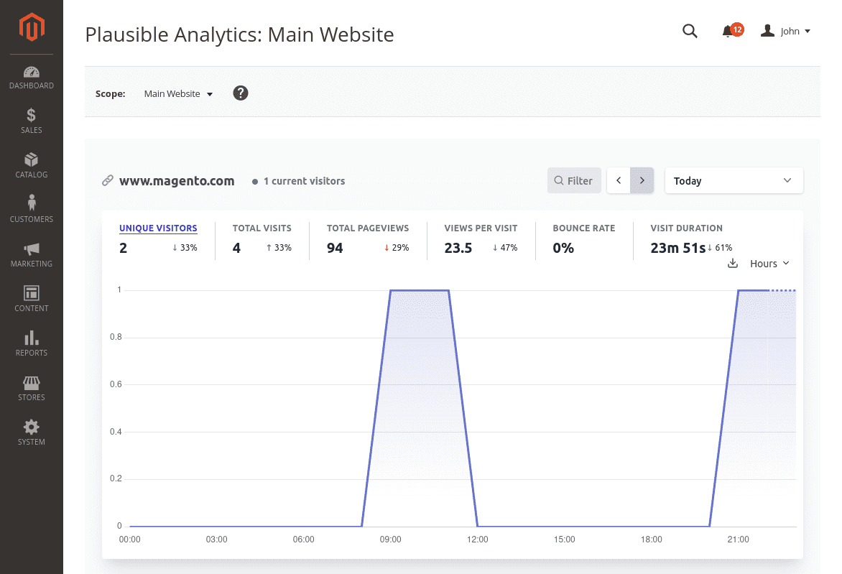View the 1 current visitors realtime link

pyautogui.click(x=299, y=182)
